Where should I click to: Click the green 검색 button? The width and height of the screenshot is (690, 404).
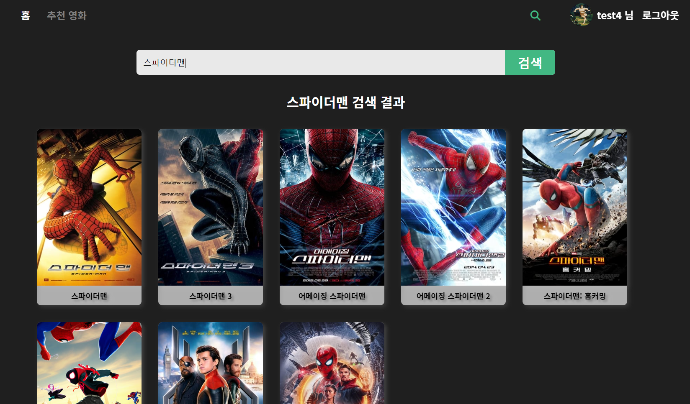530,62
